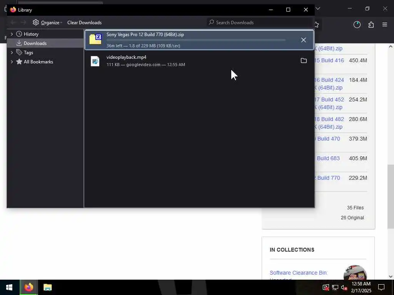The width and height of the screenshot is (394, 295).
Task: Click the videoplayback.mp4 file icon
Action: coord(95,61)
